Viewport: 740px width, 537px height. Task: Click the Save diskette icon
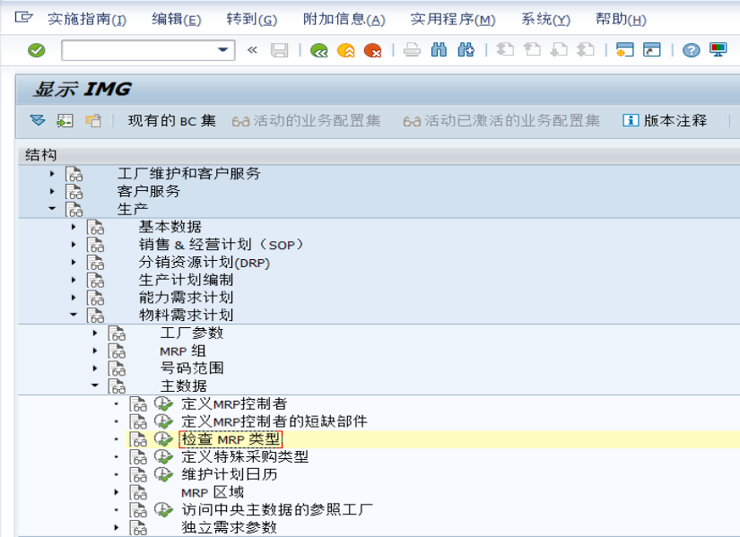pyautogui.click(x=279, y=50)
